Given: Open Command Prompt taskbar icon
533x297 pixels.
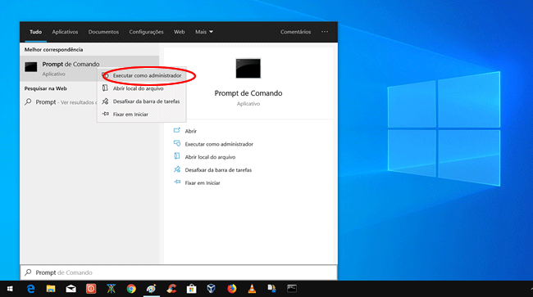Looking at the screenshot, I should point(292,289).
